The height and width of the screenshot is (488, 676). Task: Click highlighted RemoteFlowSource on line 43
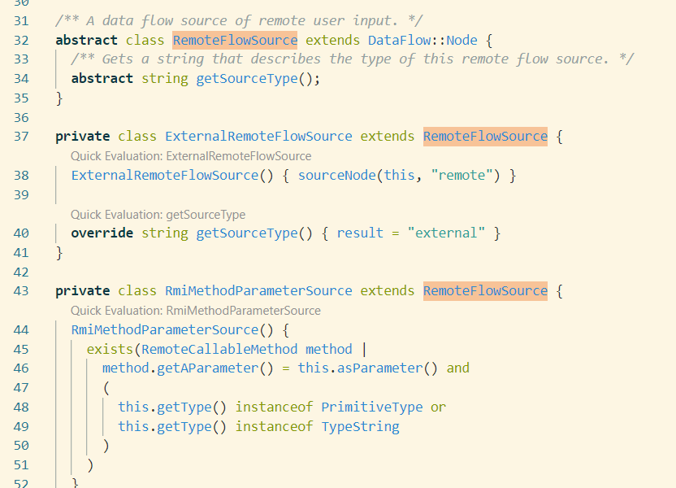point(485,290)
